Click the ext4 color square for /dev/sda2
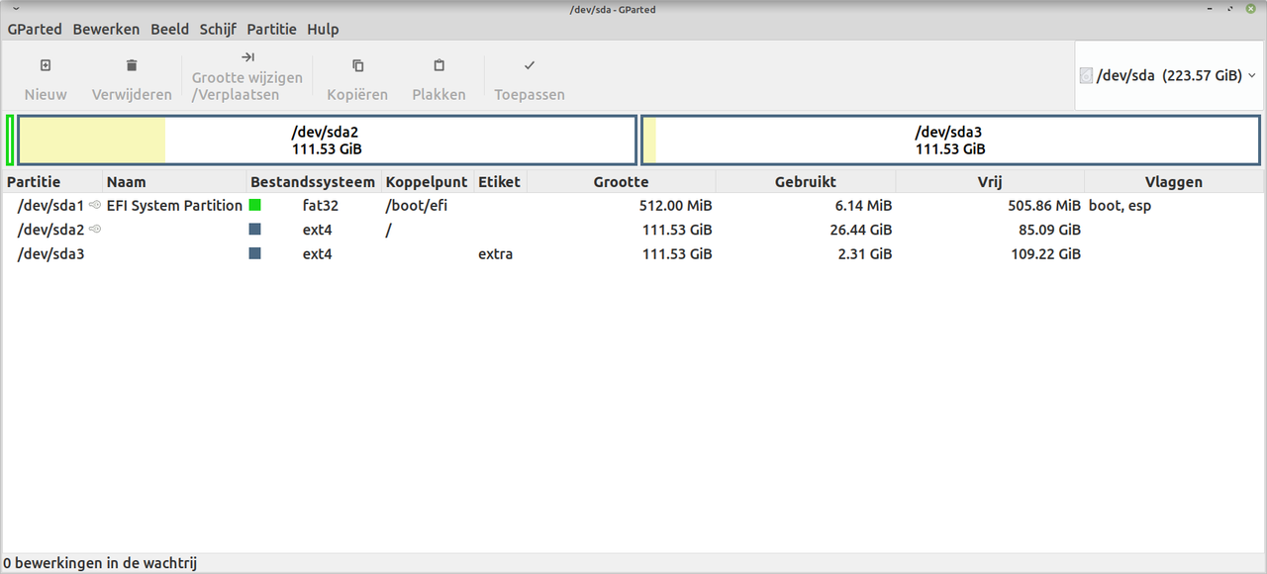The image size is (1267, 574). pos(255,229)
